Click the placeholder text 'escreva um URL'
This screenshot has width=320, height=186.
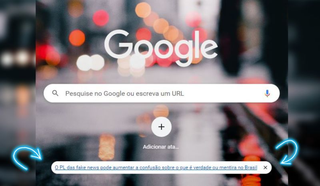[x=160, y=93]
